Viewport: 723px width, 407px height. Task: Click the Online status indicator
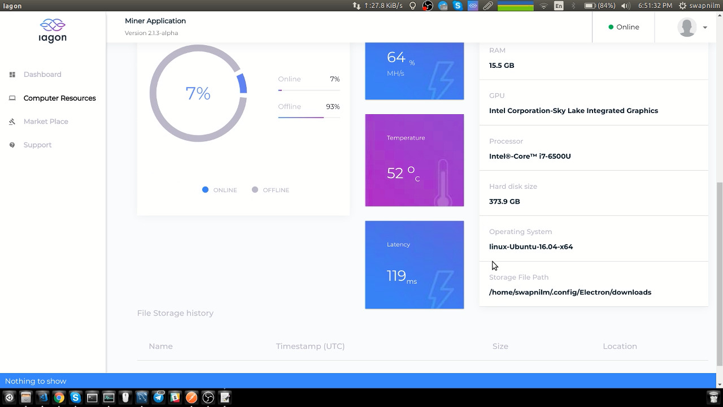pos(624,27)
